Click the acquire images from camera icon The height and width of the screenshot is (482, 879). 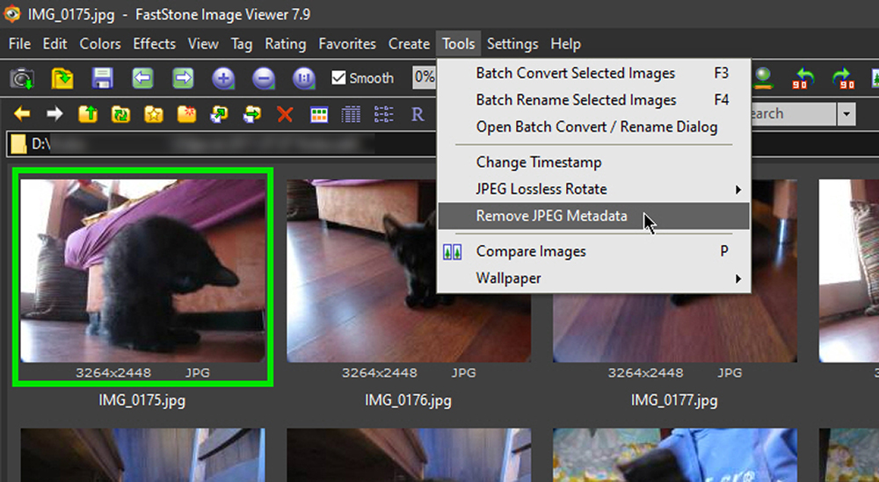(22, 79)
